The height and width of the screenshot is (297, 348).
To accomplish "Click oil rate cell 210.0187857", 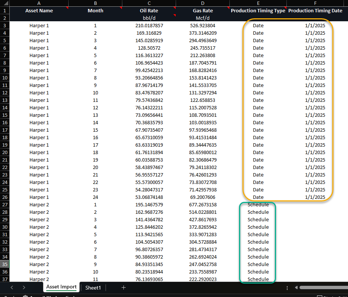I will (x=149, y=26).
